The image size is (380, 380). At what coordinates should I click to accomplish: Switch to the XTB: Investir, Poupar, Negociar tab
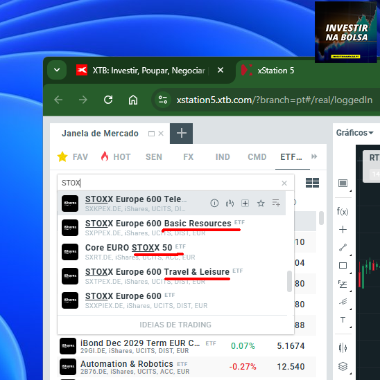(x=140, y=71)
